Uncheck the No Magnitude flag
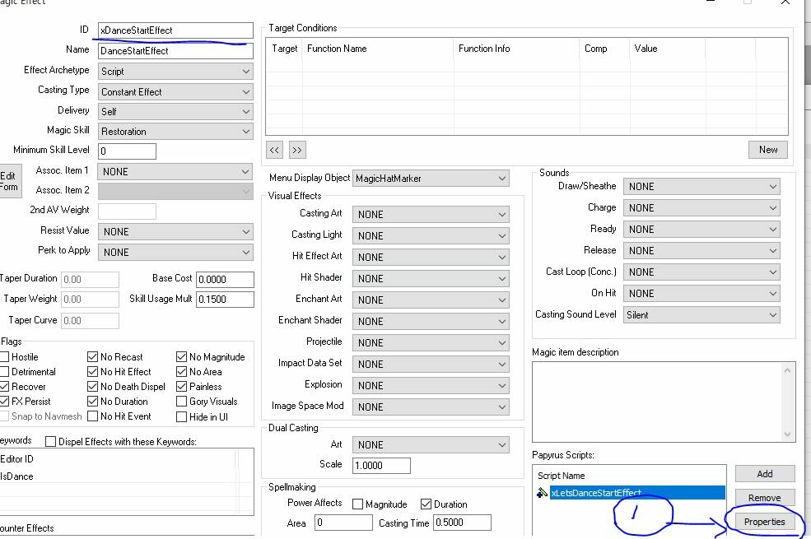This screenshot has height=539, width=811. click(181, 356)
